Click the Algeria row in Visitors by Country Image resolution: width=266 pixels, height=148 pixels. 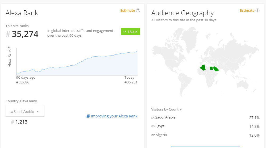(205, 135)
